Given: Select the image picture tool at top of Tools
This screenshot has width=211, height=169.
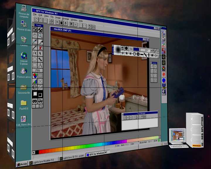Looking at the screenshot, I should coord(35,29).
